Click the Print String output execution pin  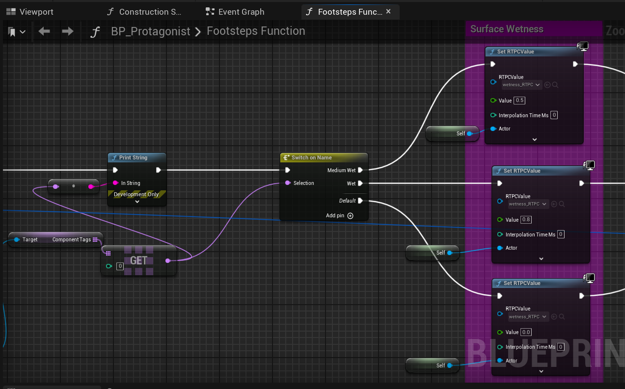point(159,170)
